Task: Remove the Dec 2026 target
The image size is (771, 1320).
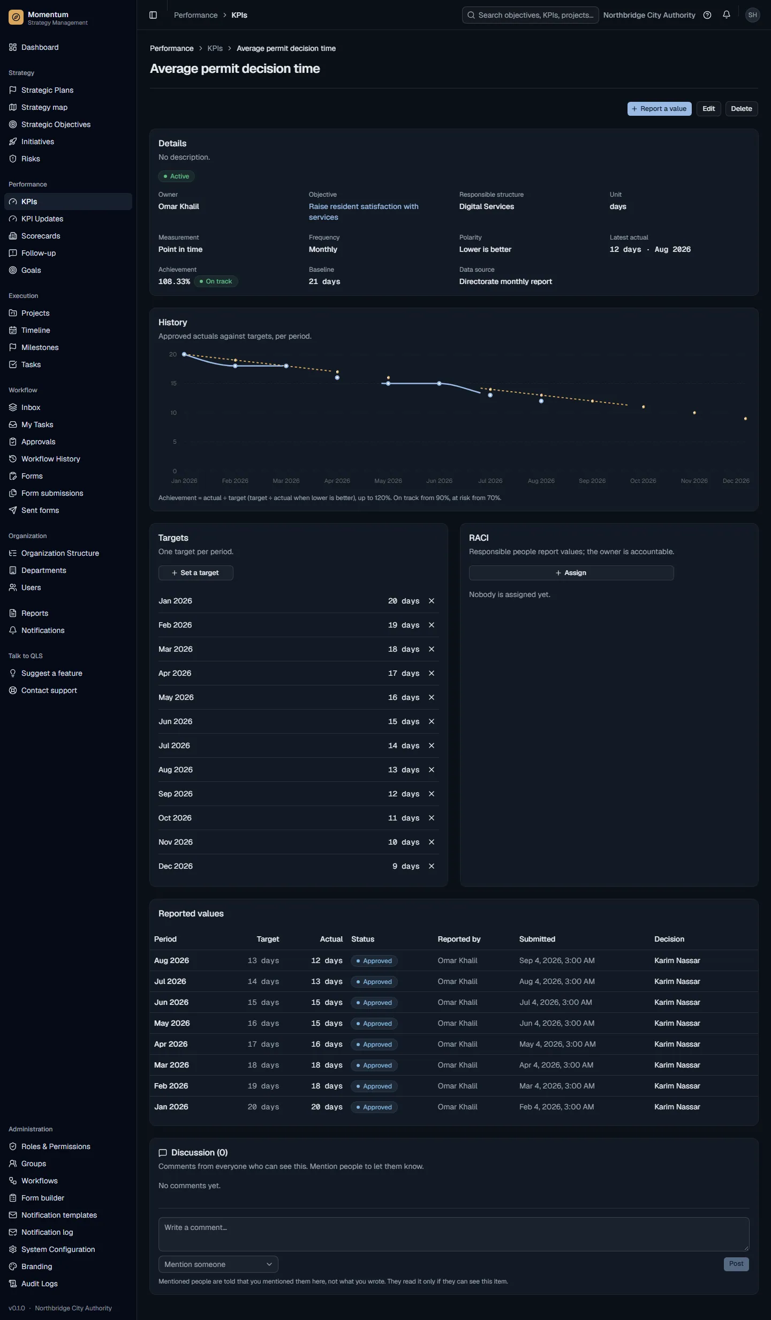Action: coord(432,866)
